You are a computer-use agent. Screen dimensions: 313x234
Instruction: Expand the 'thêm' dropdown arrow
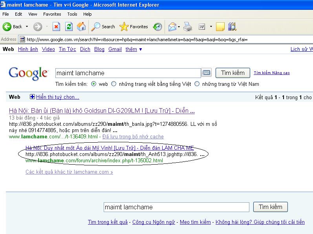click(141, 49)
